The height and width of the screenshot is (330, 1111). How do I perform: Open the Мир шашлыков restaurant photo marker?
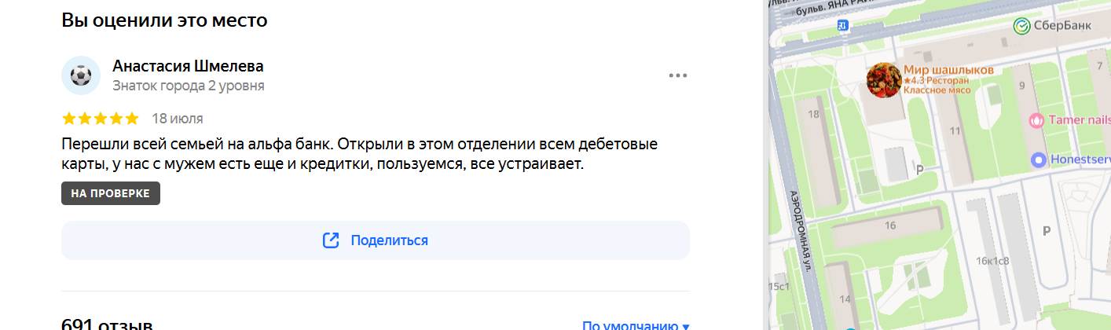[884, 80]
